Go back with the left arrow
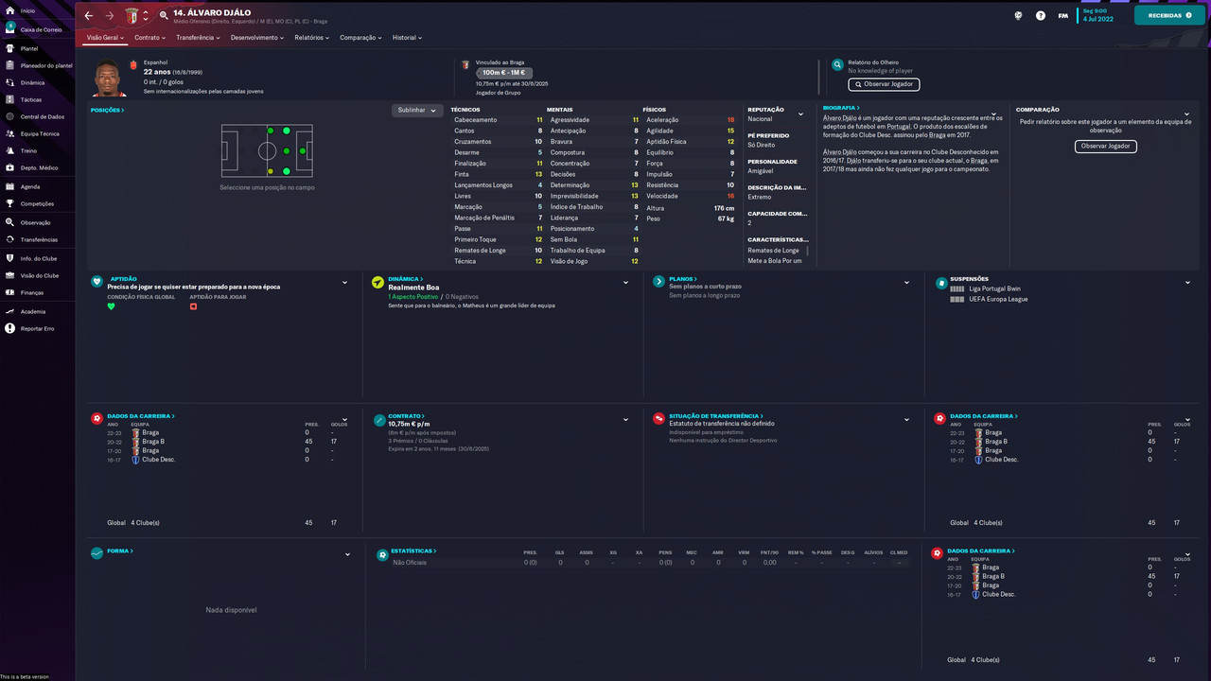Screen dimensions: 1211x681 (89, 15)
